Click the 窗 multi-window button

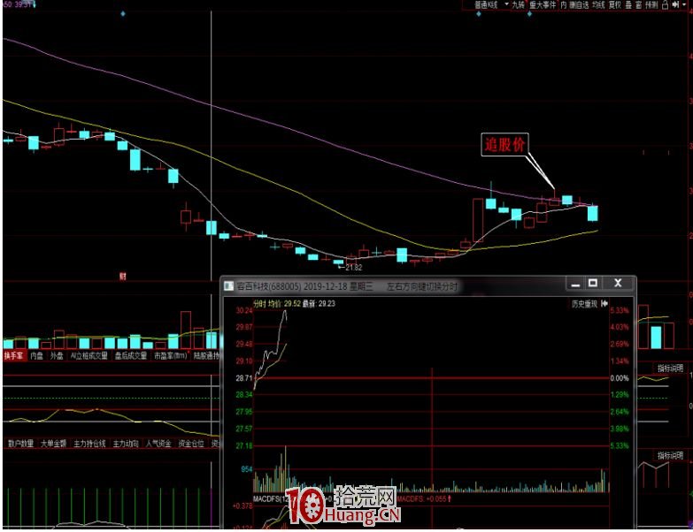pos(639,4)
